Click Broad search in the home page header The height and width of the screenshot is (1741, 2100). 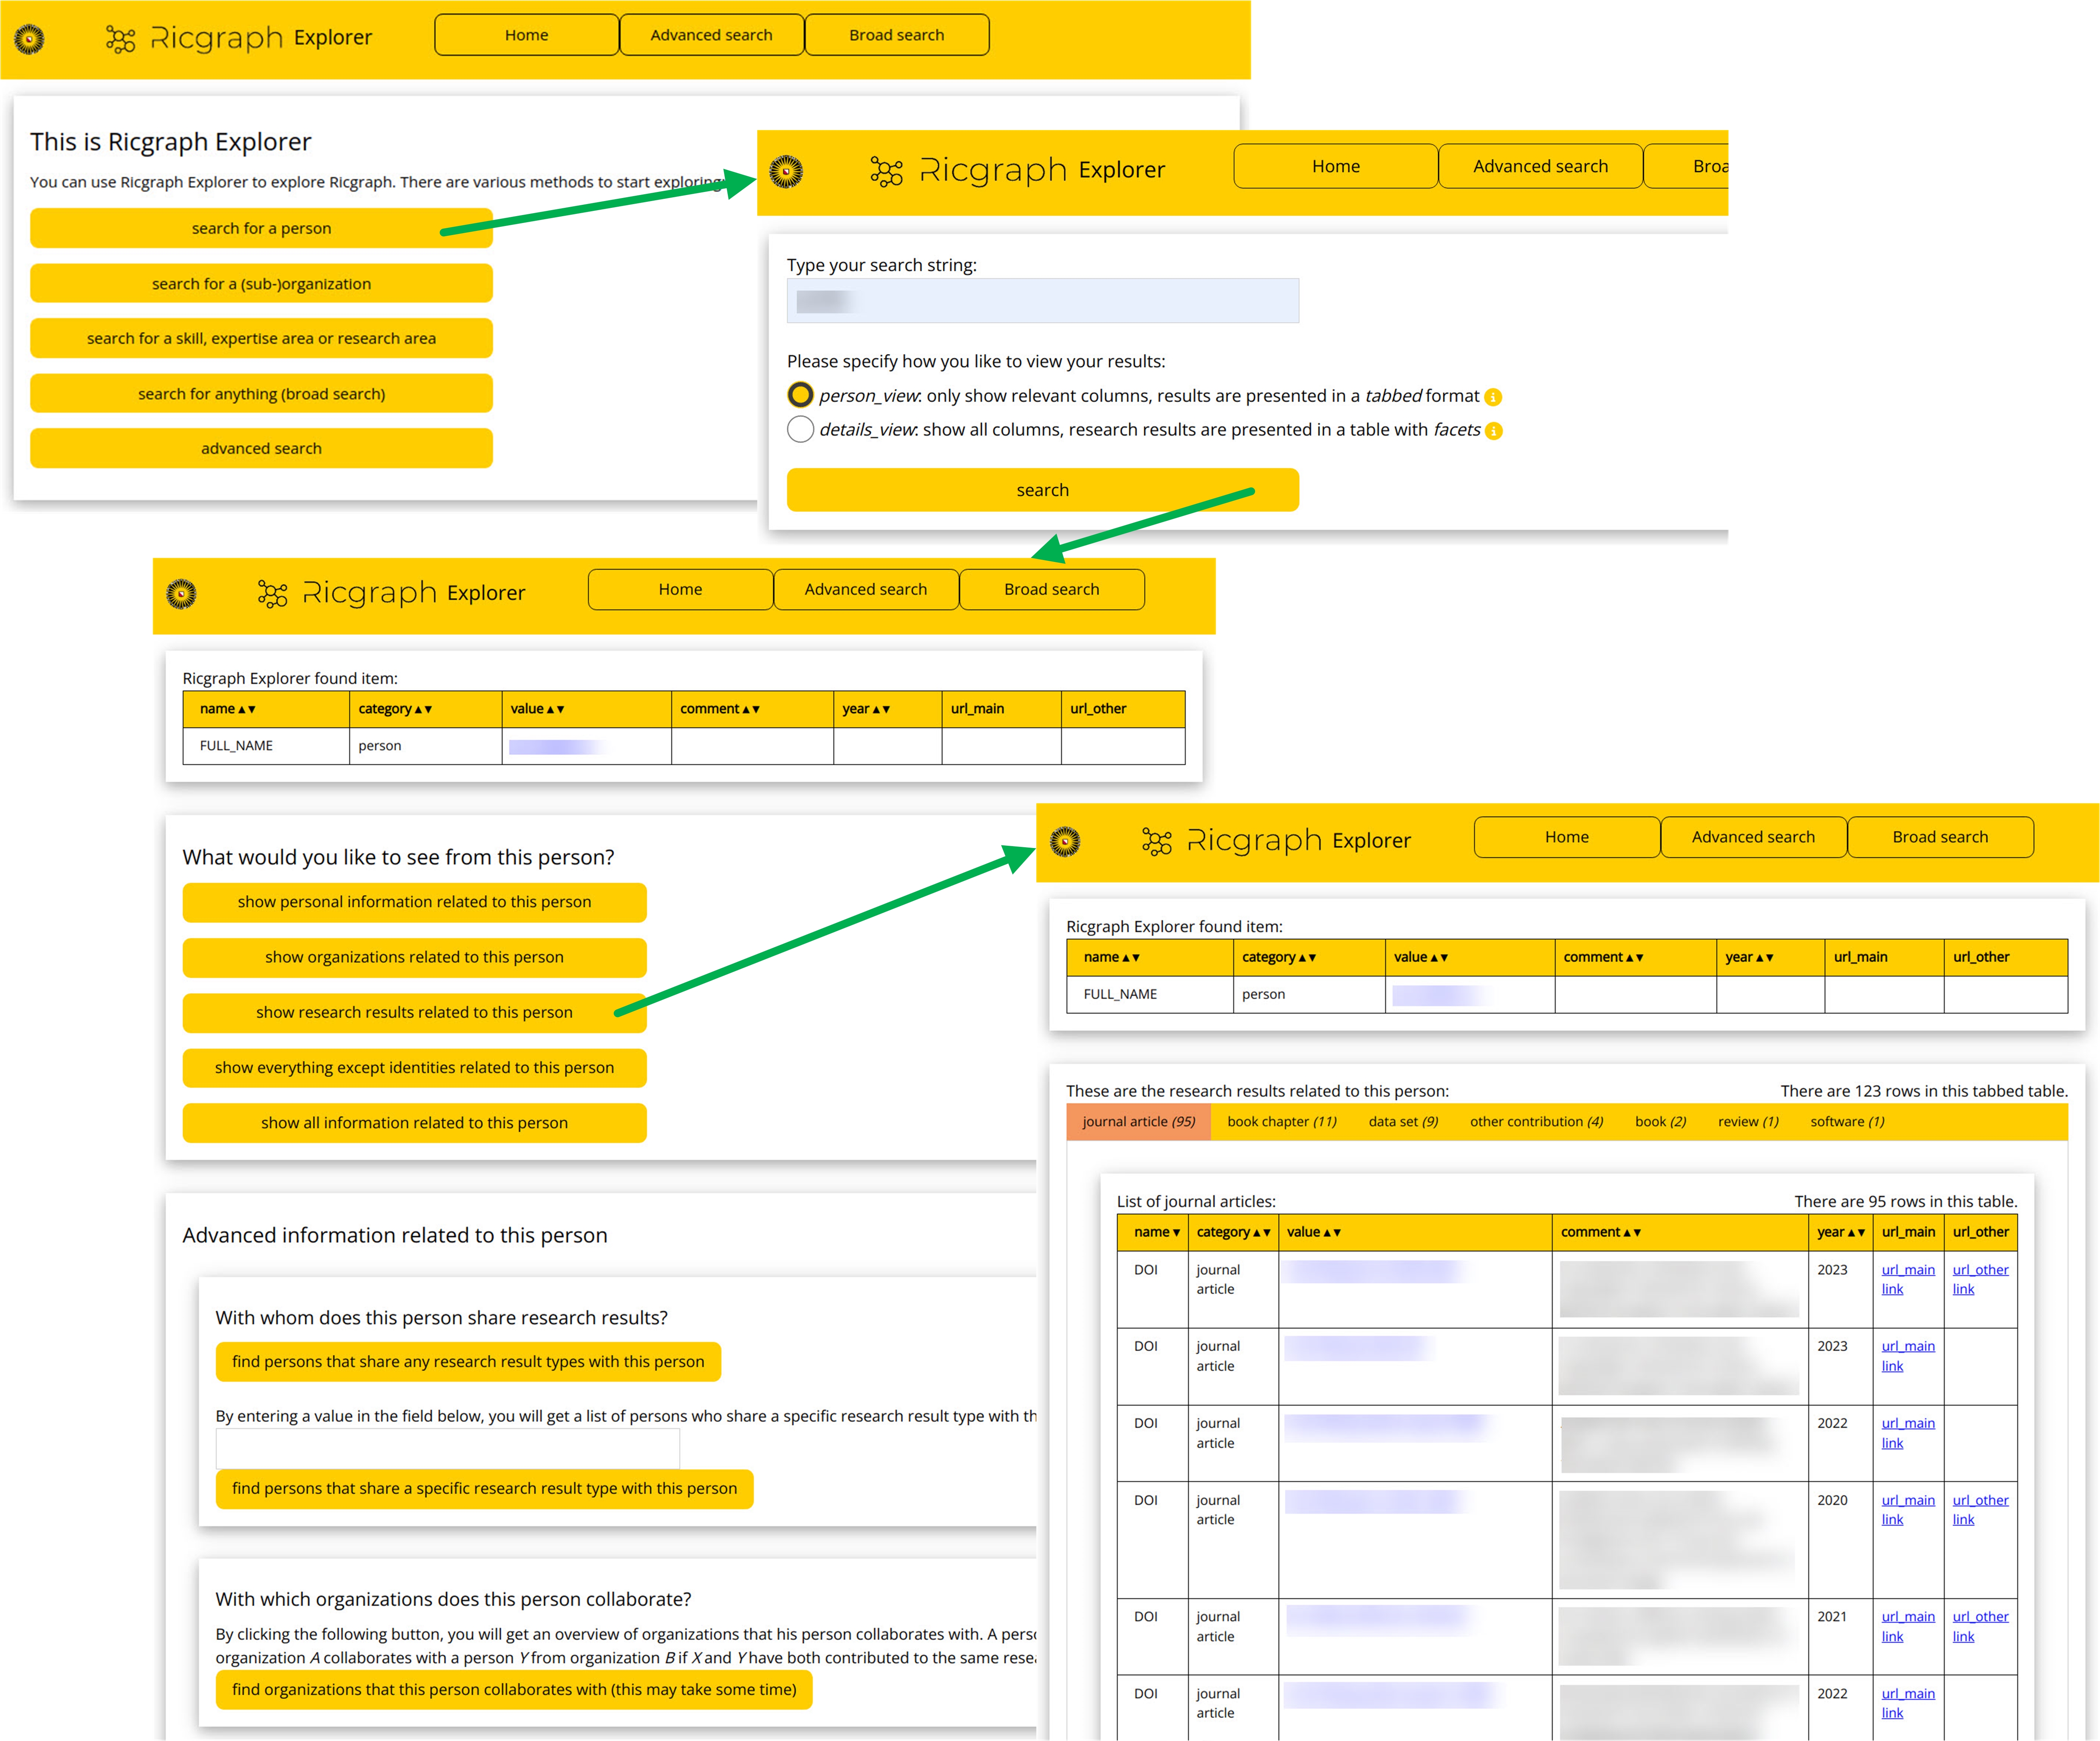pos(897,35)
